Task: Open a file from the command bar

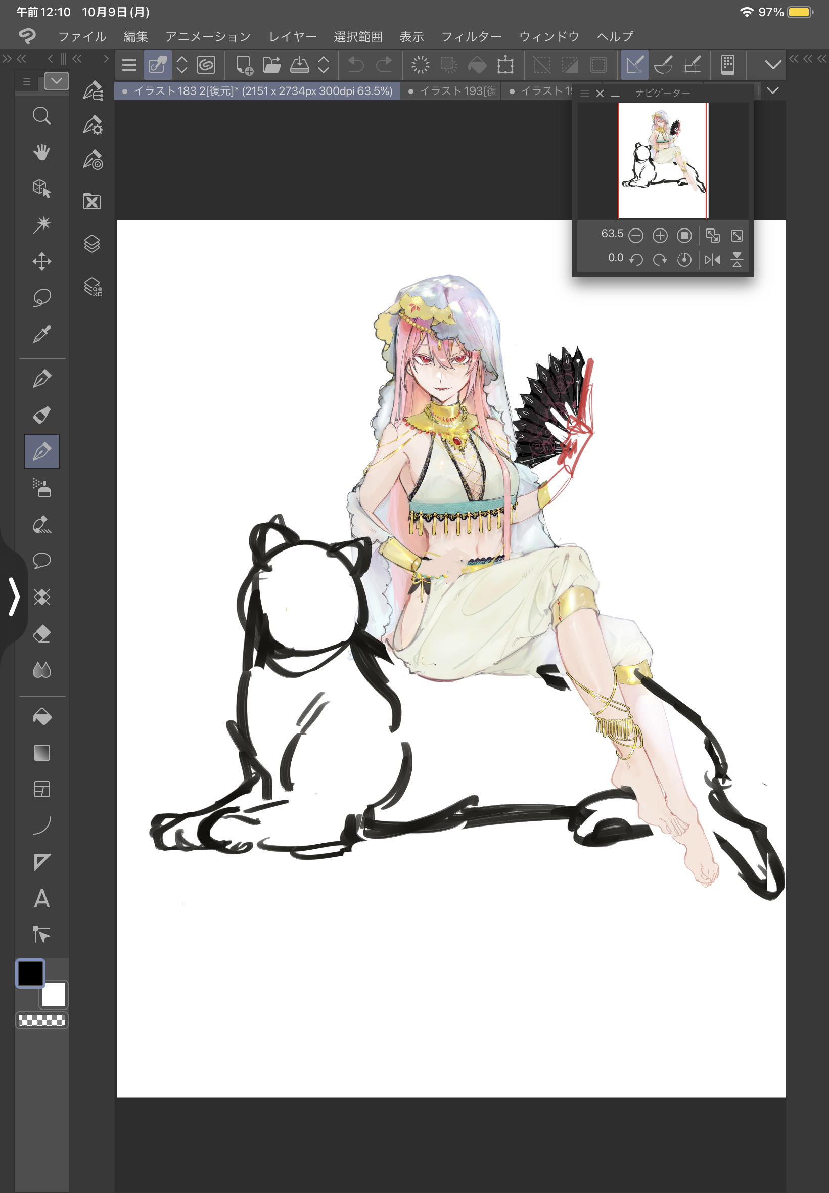Action: pyautogui.click(x=271, y=65)
